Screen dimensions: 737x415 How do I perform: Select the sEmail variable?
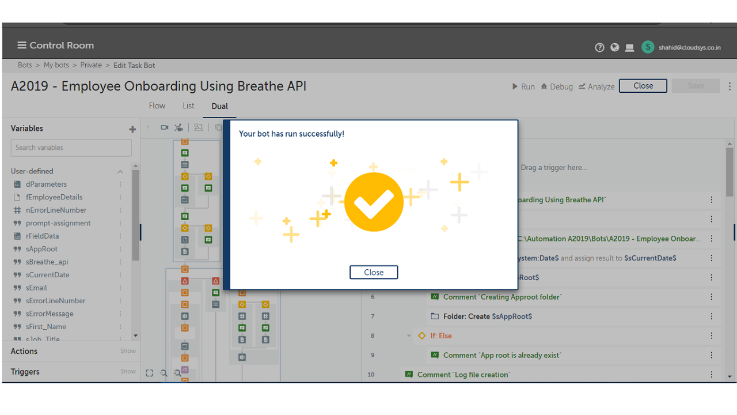coord(36,288)
